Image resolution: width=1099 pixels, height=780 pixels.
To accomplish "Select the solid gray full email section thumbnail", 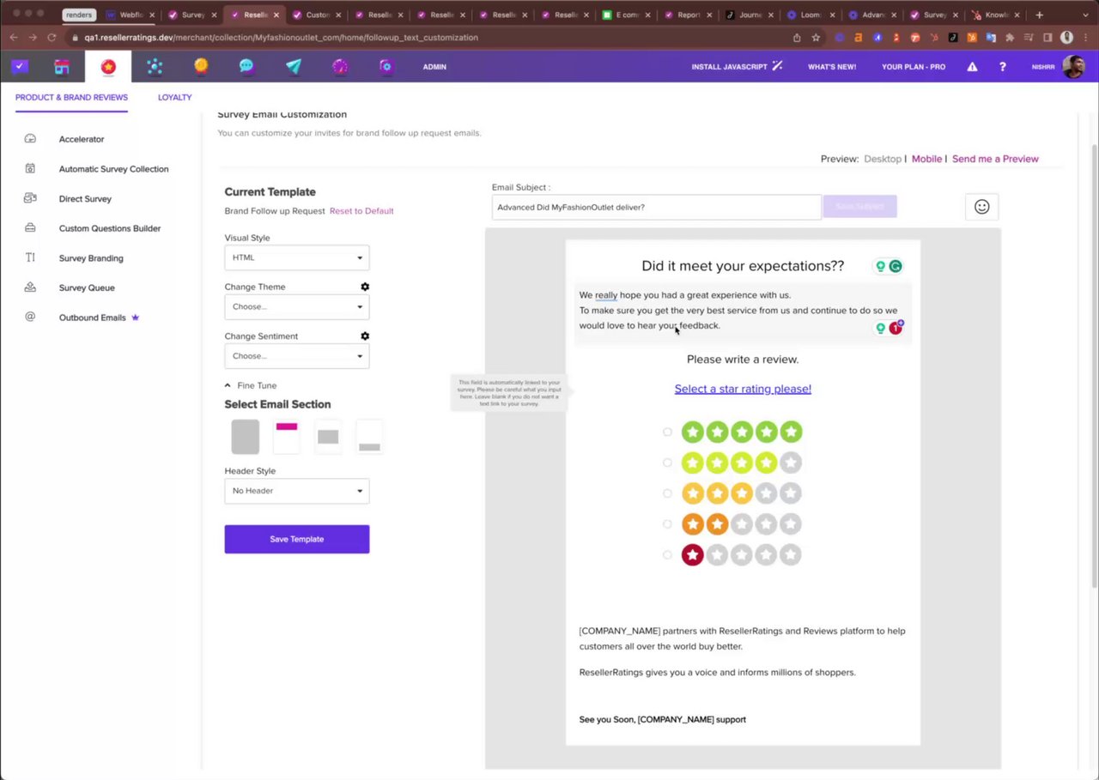I will [245, 437].
